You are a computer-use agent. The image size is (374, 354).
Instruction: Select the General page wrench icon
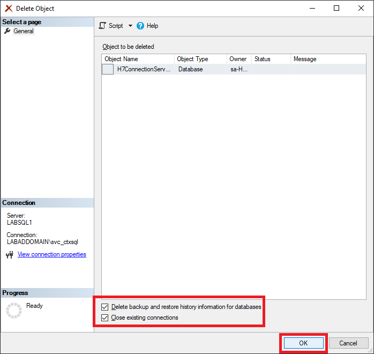[x=7, y=31]
